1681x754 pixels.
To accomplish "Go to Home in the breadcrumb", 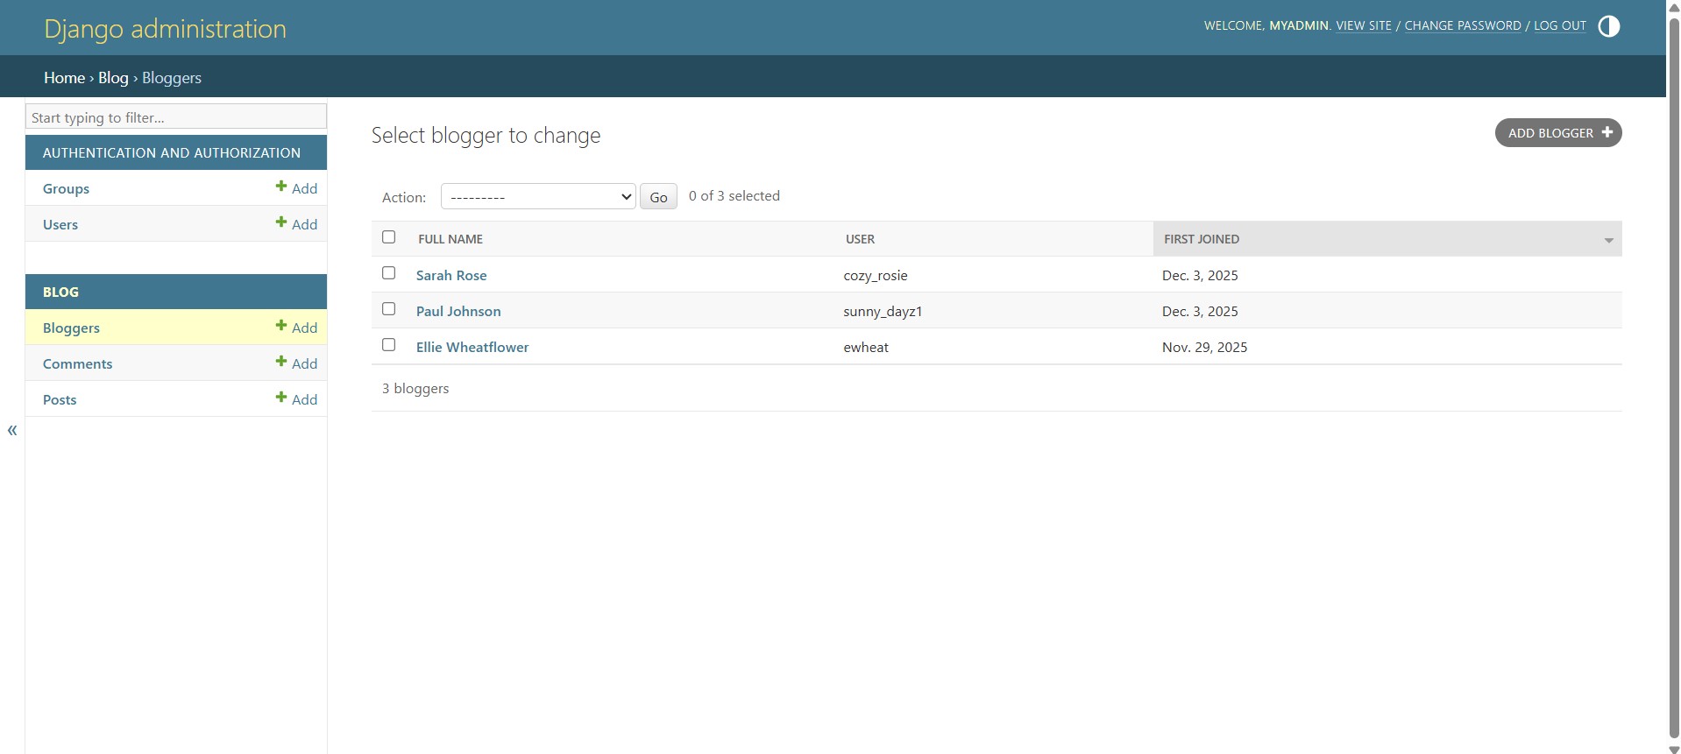I will pos(64,78).
